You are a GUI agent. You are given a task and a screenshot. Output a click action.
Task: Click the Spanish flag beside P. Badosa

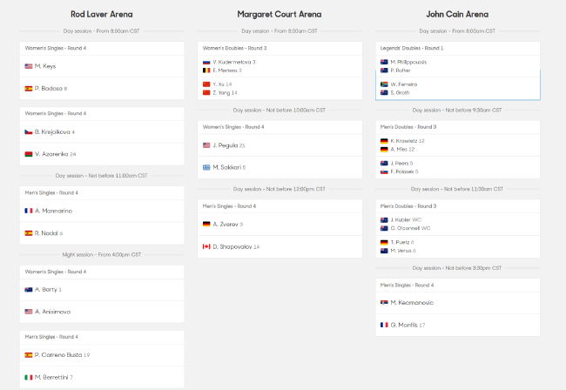(x=28, y=88)
